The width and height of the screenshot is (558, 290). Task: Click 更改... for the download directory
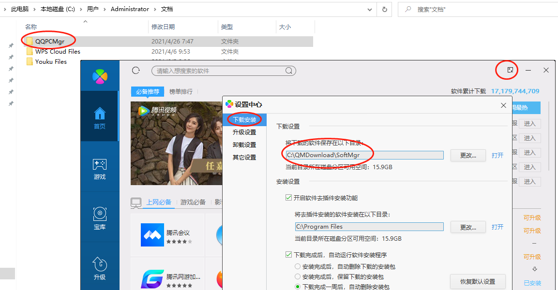pyautogui.click(x=468, y=155)
